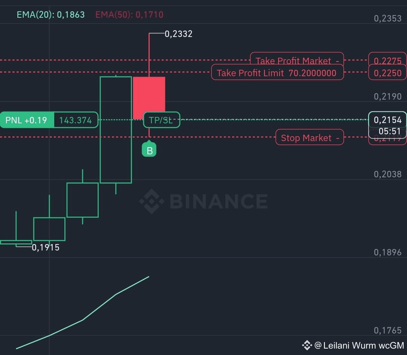Click the green B buy marker
This screenshot has height=355, width=407.
click(149, 149)
